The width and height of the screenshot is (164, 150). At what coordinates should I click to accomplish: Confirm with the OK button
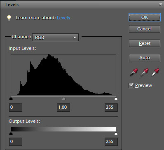pos(145,17)
